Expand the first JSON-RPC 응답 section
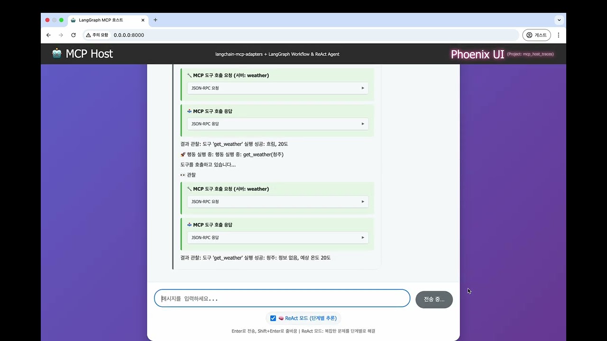 click(x=277, y=124)
